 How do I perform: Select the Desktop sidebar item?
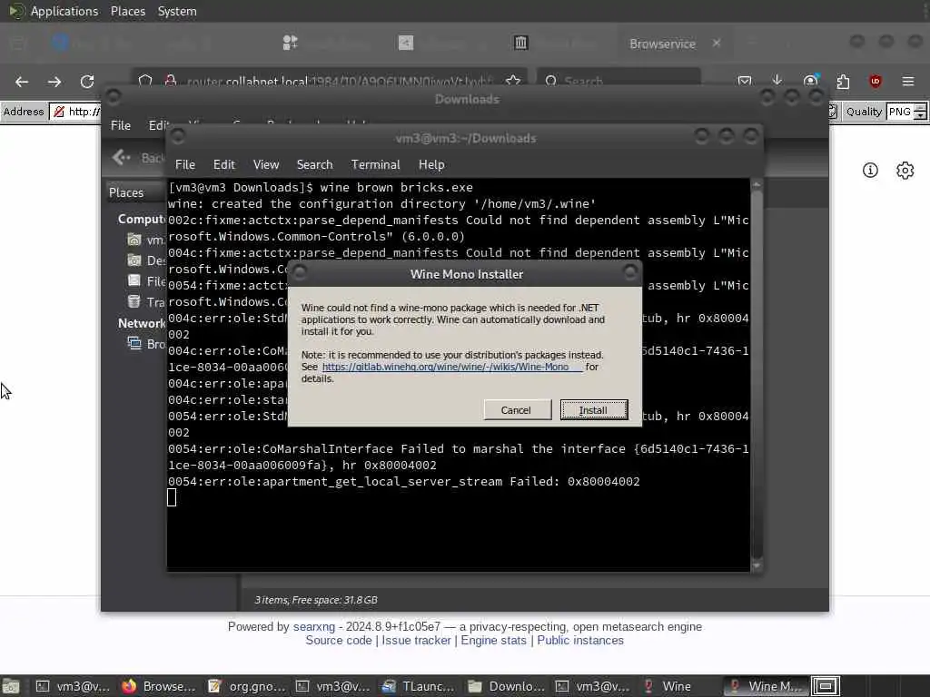pyautogui.click(x=145, y=260)
